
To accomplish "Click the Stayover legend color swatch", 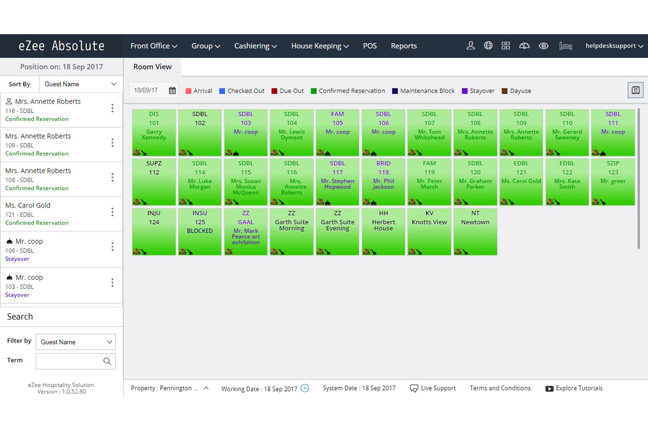I will tap(465, 91).
